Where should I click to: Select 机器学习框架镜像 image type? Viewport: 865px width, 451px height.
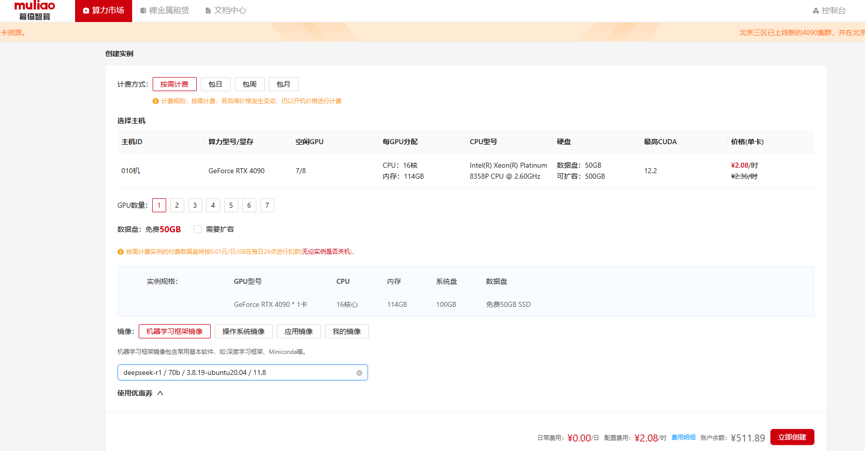coord(175,331)
